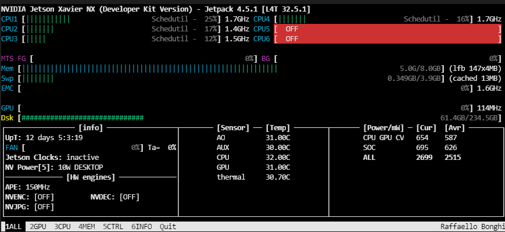The height and width of the screenshot is (232, 505).
Task: Click the Ta= 0% fan target
Action: pos(162,148)
